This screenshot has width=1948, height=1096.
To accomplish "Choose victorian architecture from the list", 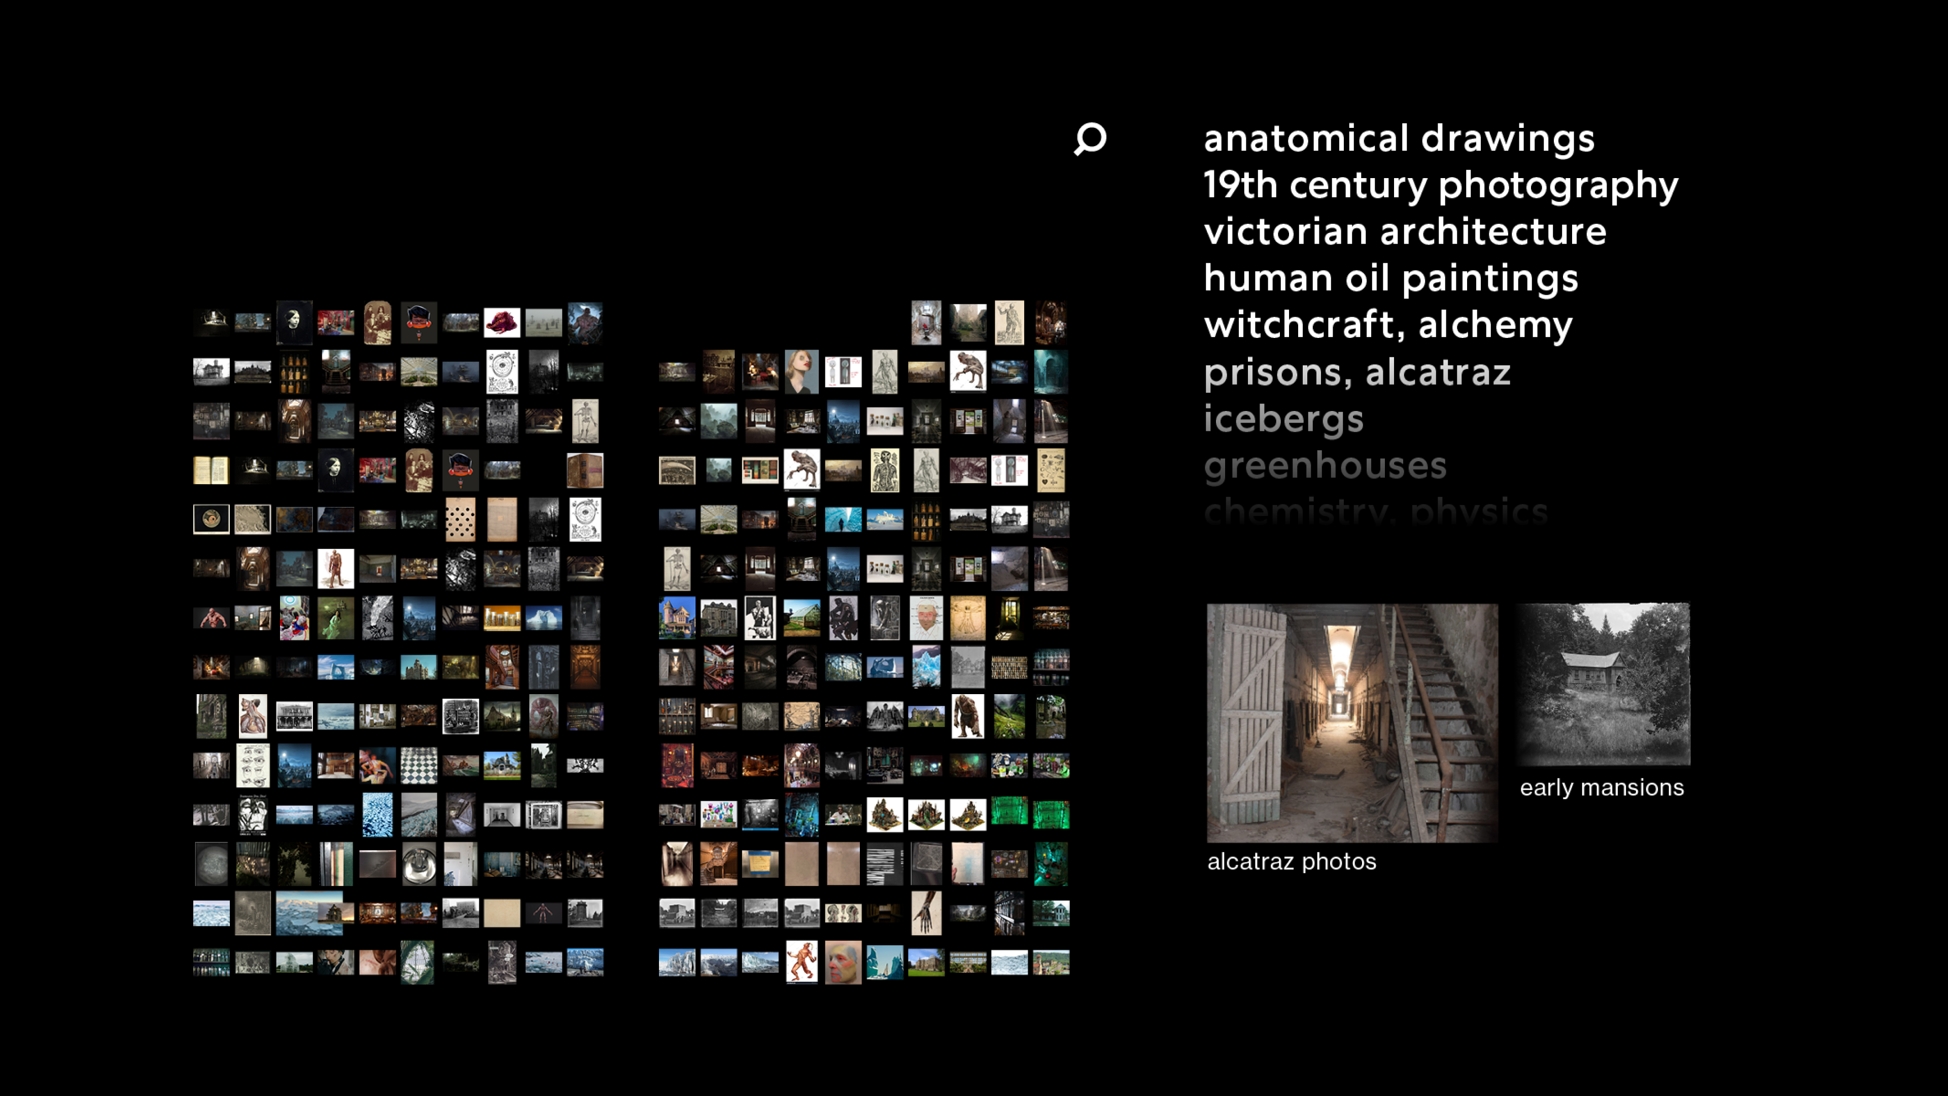I will tap(1404, 231).
